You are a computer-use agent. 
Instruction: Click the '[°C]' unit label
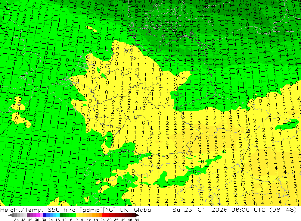pos(110,210)
